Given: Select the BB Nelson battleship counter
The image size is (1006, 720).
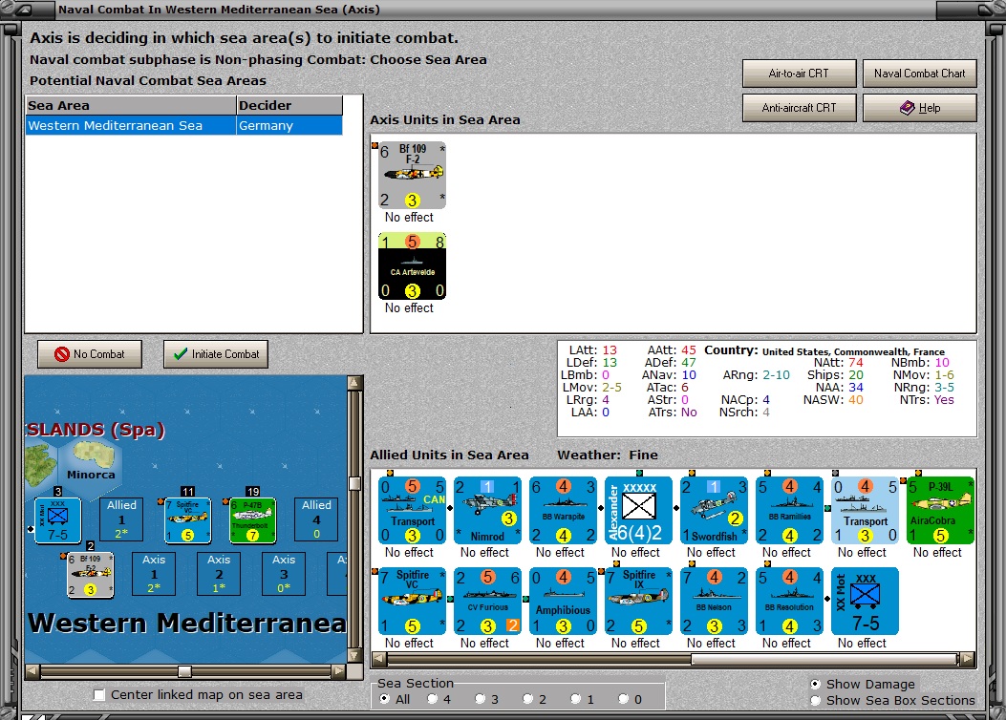Looking at the screenshot, I should tap(714, 601).
